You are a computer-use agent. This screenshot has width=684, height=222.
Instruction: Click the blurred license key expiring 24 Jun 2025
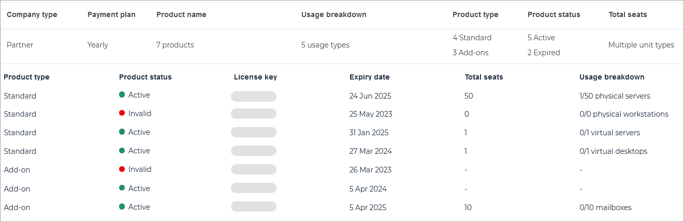[254, 97]
